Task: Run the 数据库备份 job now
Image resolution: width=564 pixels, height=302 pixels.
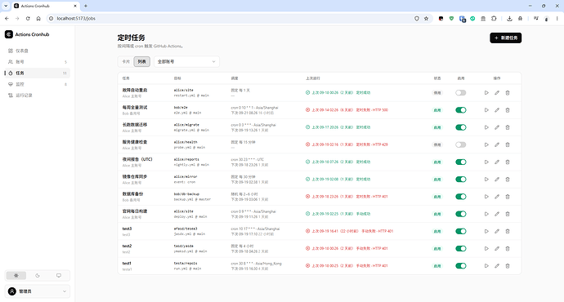Action: [x=486, y=197]
